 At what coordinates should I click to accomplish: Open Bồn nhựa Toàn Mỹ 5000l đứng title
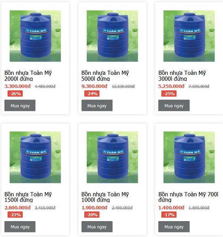[105, 76]
